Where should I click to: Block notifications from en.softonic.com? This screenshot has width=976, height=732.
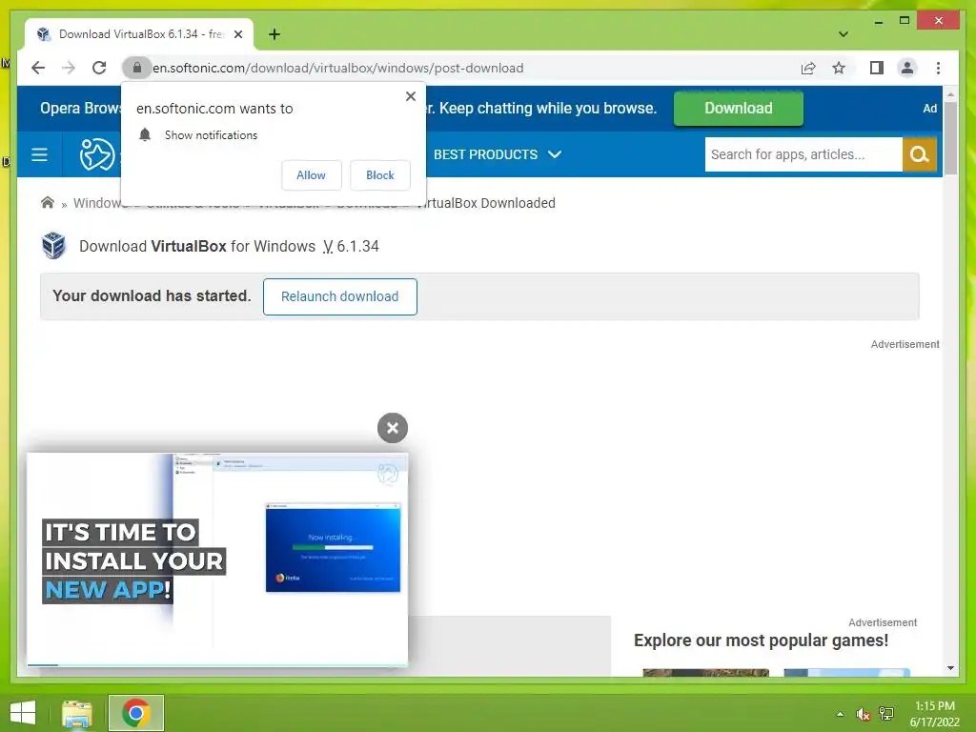tap(379, 175)
